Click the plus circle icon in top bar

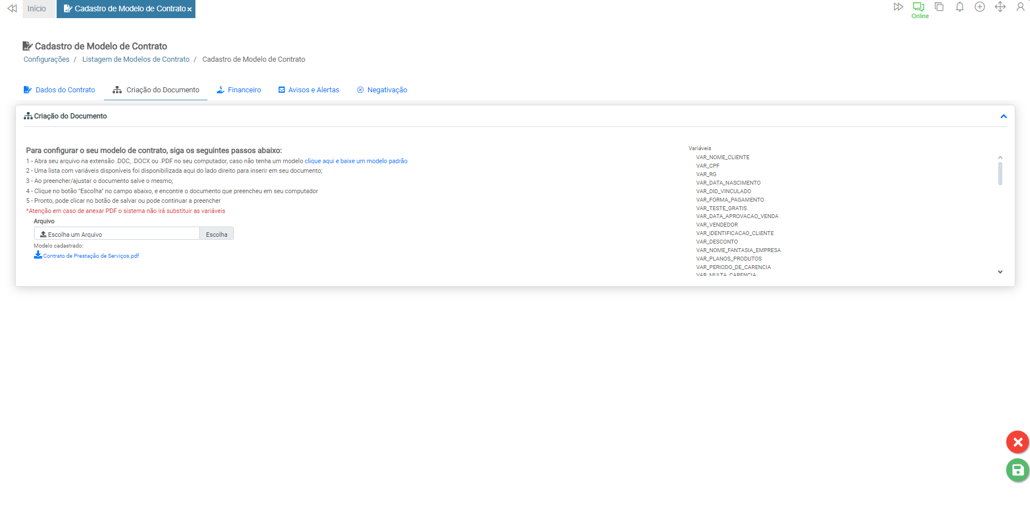pyautogui.click(x=980, y=7)
